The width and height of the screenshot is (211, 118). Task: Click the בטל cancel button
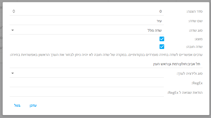point(17,105)
